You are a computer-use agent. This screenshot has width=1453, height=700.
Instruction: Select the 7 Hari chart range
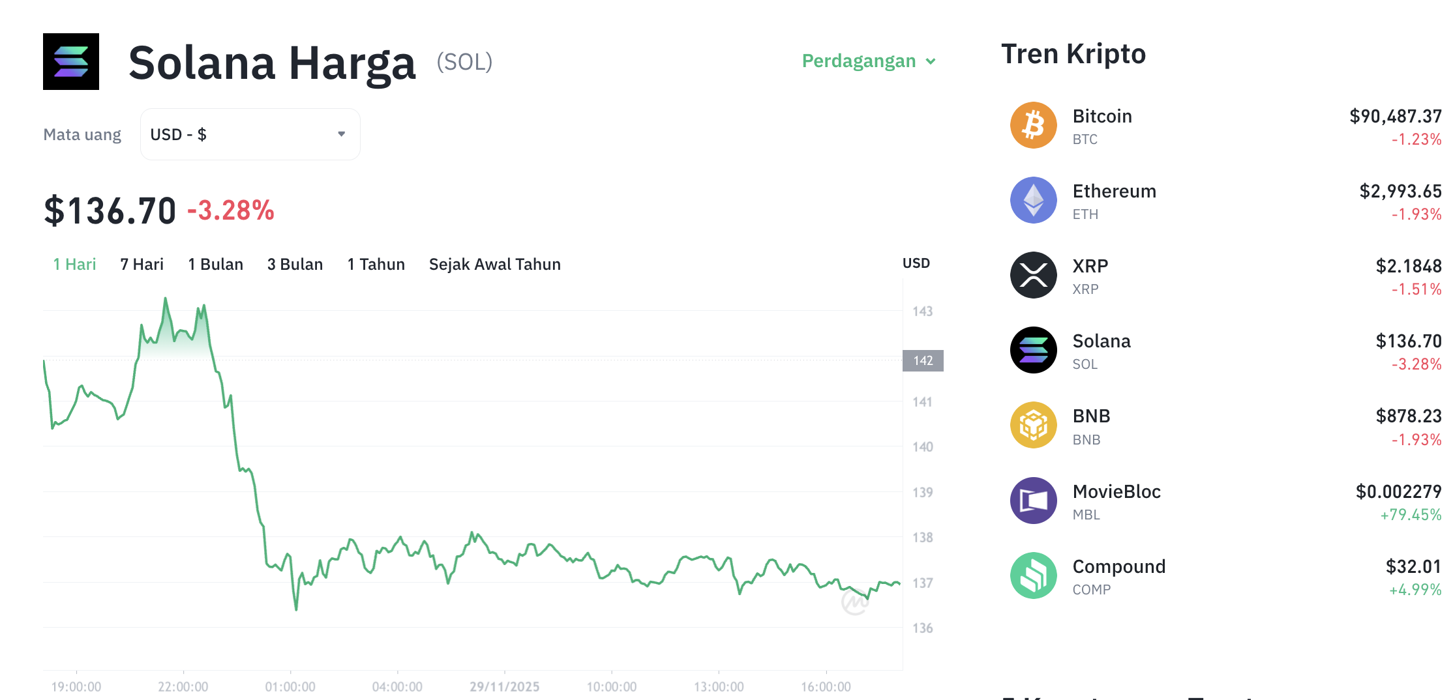(x=142, y=264)
